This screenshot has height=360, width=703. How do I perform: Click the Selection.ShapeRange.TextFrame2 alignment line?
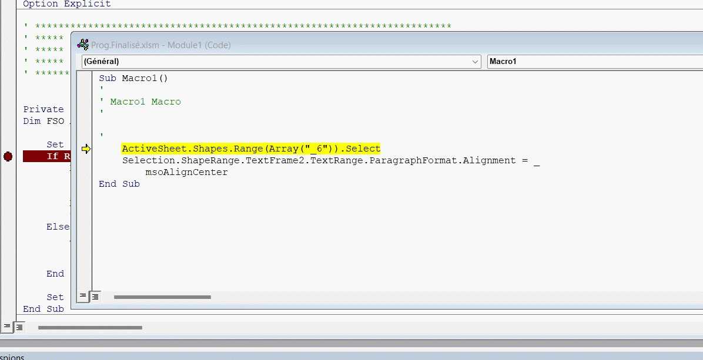[x=330, y=160]
